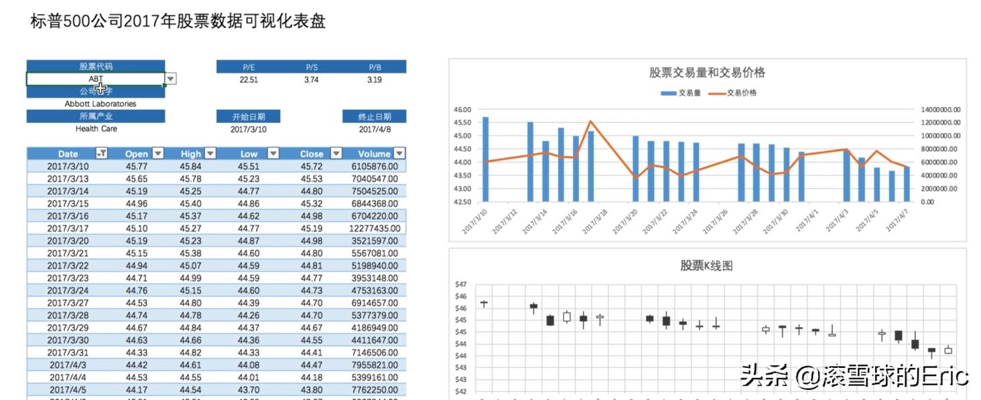This screenshot has width=981, height=400.
Task: Click the cross cursor beside the ABT cell
Action: (x=101, y=88)
